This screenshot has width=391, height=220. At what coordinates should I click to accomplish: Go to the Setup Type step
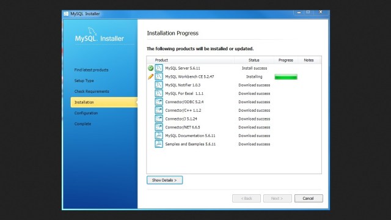(x=84, y=81)
